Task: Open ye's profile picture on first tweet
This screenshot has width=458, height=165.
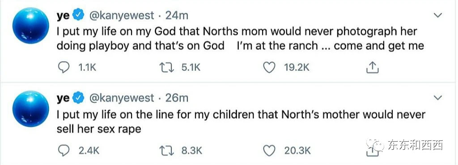Action: point(31,25)
